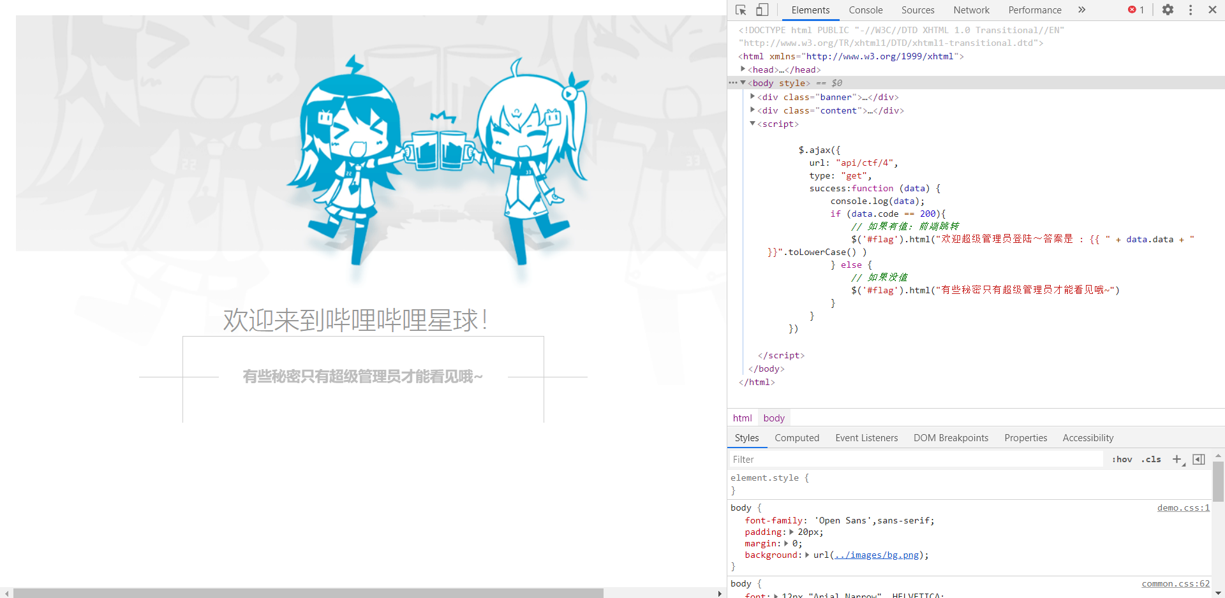Viewport: 1225px width, 598px height.
Task: Open the ../images/bg.png URL link
Action: pos(877,555)
